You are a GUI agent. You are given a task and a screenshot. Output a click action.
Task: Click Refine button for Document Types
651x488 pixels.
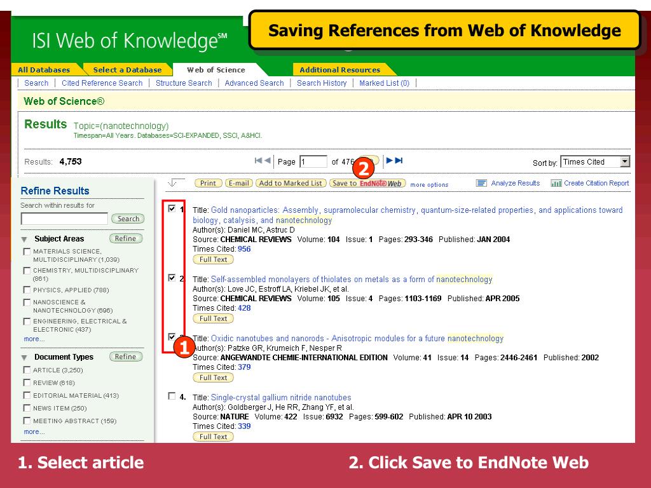[x=126, y=356]
